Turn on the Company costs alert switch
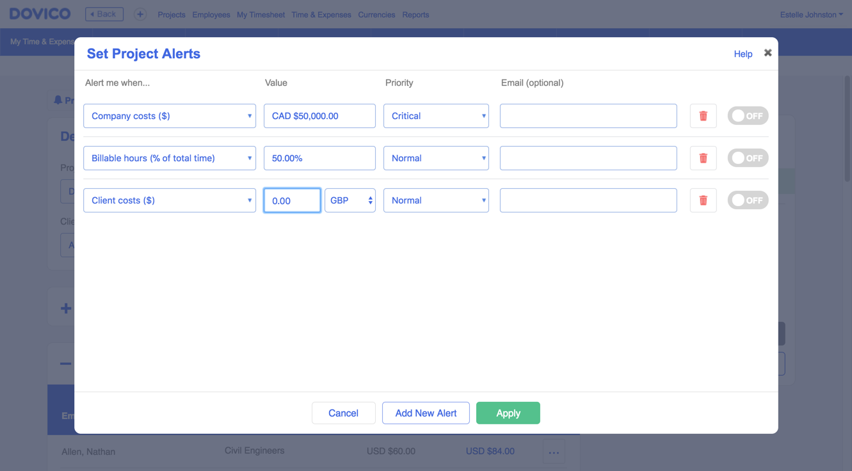Viewport: 852px width, 471px height. [x=748, y=116]
